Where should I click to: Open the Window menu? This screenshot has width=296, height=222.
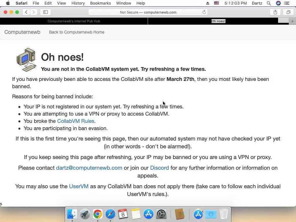coord(123,3)
